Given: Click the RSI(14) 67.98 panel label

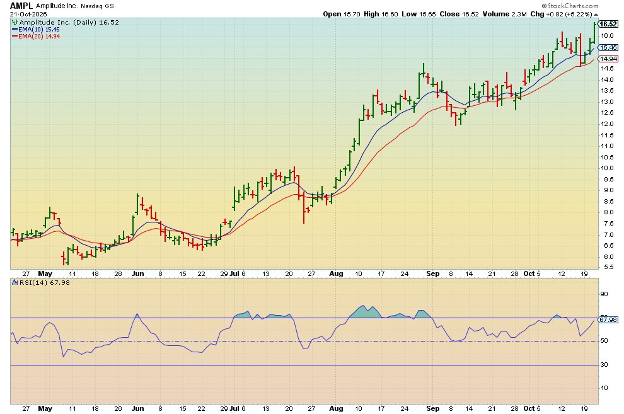Looking at the screenshot, I should 45,282.
